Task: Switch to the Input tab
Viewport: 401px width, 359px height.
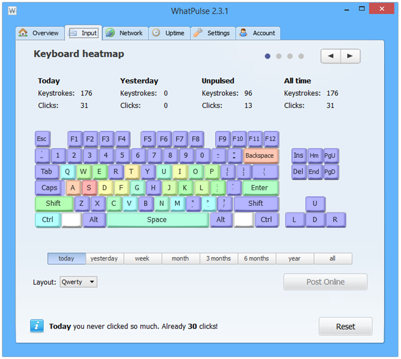Action: pos(84,33)
